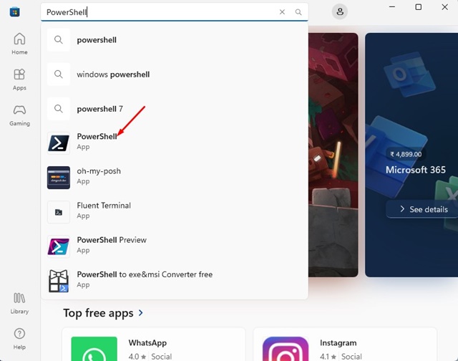458x361 pixels.
Task: Click the magnifier search icon in search box
Action: point(298,12)
